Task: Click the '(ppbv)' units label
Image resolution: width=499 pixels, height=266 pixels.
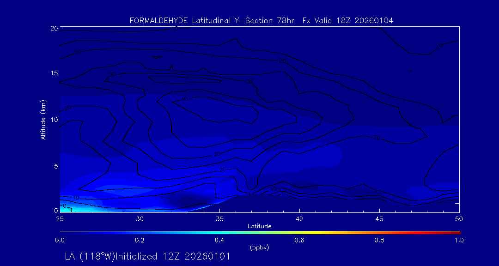Action: 259,248
